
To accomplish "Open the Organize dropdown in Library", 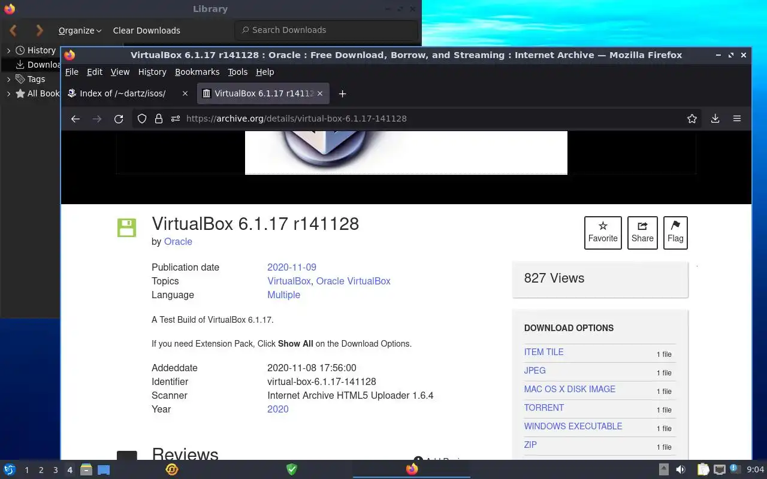I will (80, 31).
